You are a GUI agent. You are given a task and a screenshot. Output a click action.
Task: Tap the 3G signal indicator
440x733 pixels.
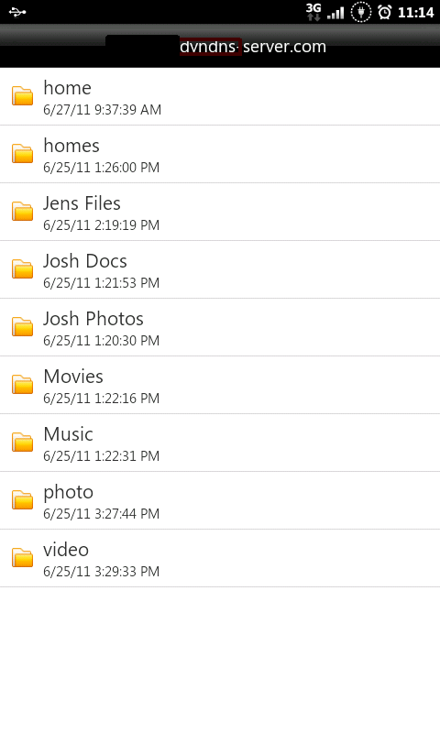click(x=313, y=12)
